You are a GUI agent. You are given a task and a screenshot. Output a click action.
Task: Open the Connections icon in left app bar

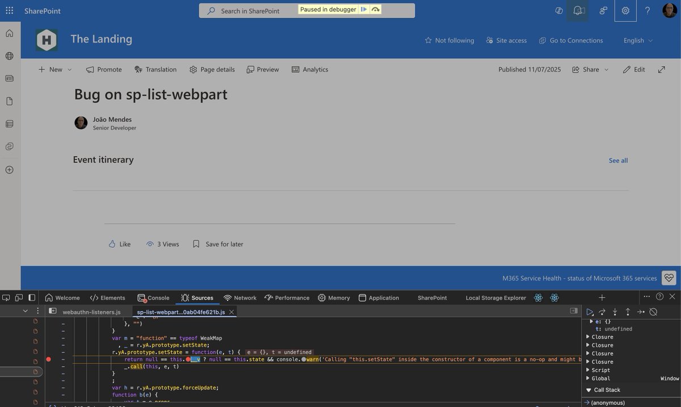(x=9, y=146)
